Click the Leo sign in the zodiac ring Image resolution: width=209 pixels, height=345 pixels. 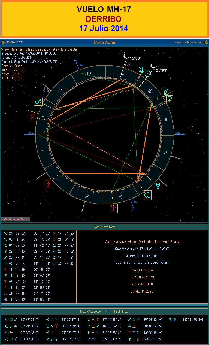pyautogui.click(x=122, y=74)
